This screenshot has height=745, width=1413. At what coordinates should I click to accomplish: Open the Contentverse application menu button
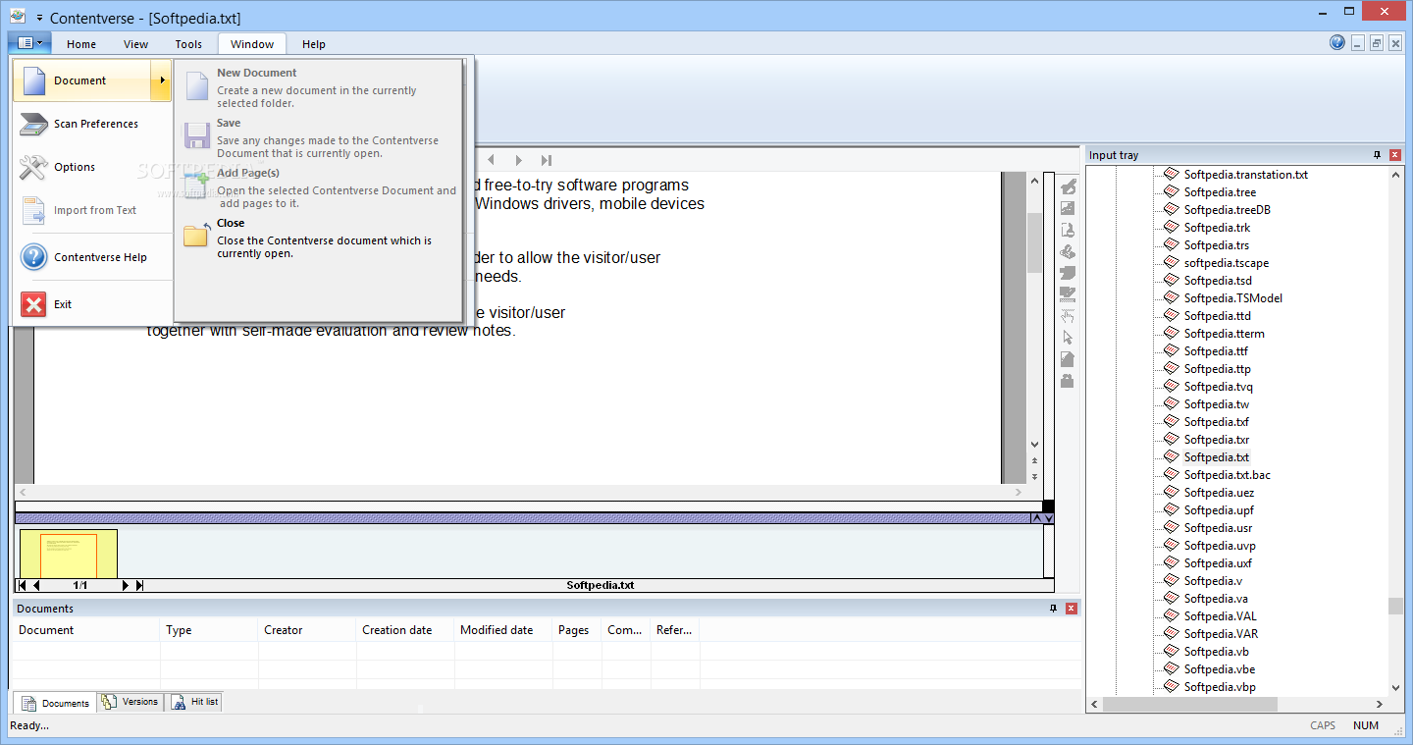point(29,43)
